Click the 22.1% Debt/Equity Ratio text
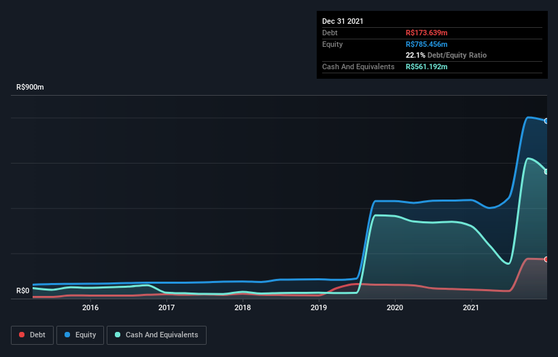 (x=447, y=56)
